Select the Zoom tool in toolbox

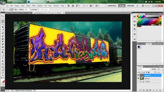point(3,75)
